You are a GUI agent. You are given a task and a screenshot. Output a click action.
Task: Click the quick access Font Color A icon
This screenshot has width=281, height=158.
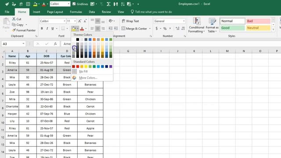click(44, 4)
